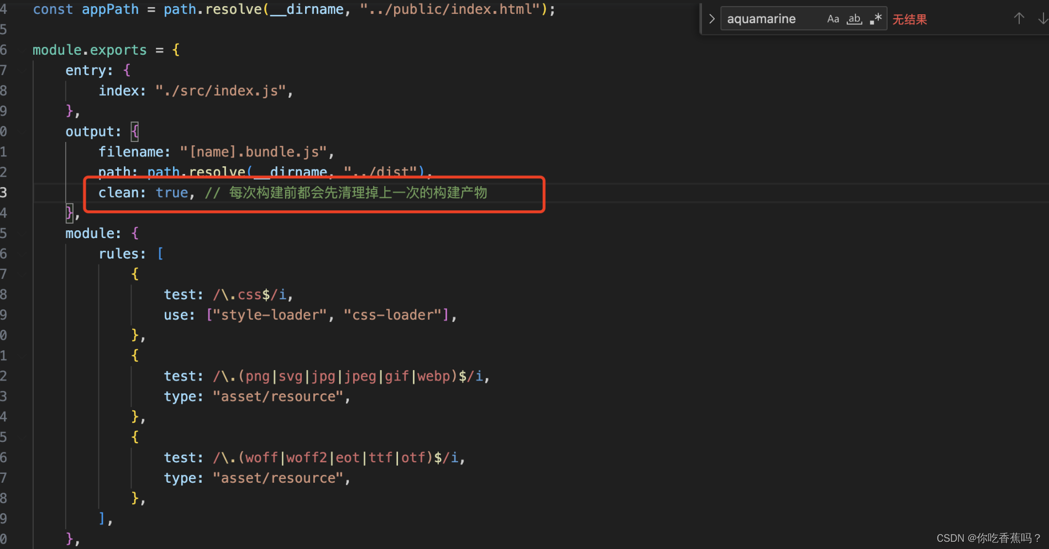Go to previous match arrow
1049x549 pixels.
click(x=1019, y=19)
